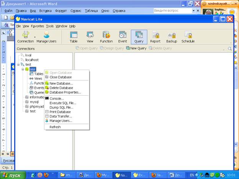Click Windows пуск start button
The height and width of the screenshot is (179, 239).
coord(13,175)
